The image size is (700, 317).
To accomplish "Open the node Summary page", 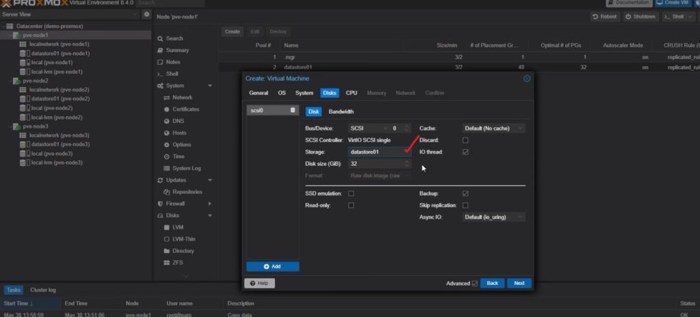I will [x=177, y=51].
